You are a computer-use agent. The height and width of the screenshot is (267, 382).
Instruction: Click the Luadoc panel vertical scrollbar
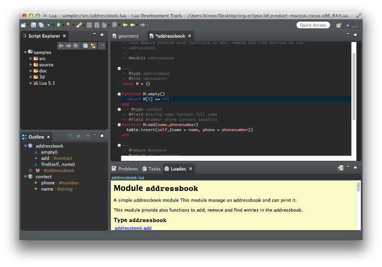tap(358, 187)
